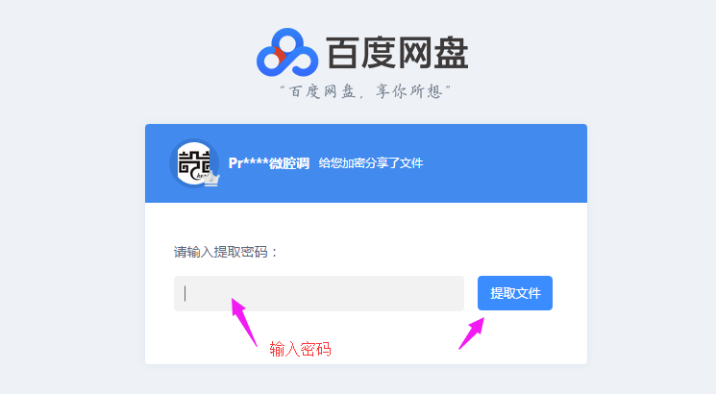Click the red dot inside the cloud logo
716x394 pixels.
coord(278,56)
